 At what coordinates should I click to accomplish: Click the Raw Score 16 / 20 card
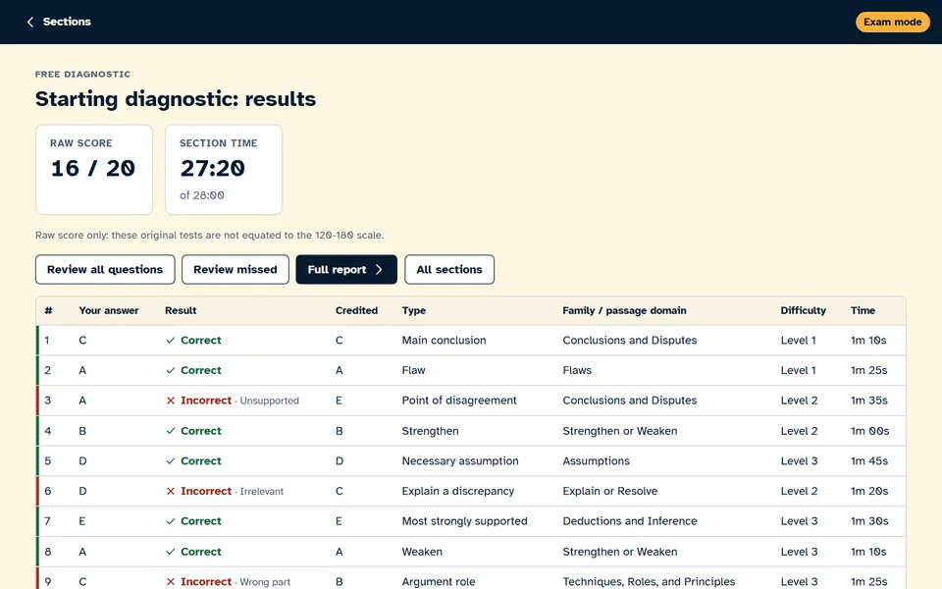[x=94, y=170]
